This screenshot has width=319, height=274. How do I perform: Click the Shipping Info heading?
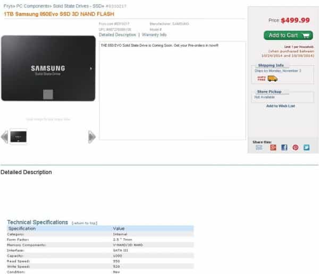(271, 65)
